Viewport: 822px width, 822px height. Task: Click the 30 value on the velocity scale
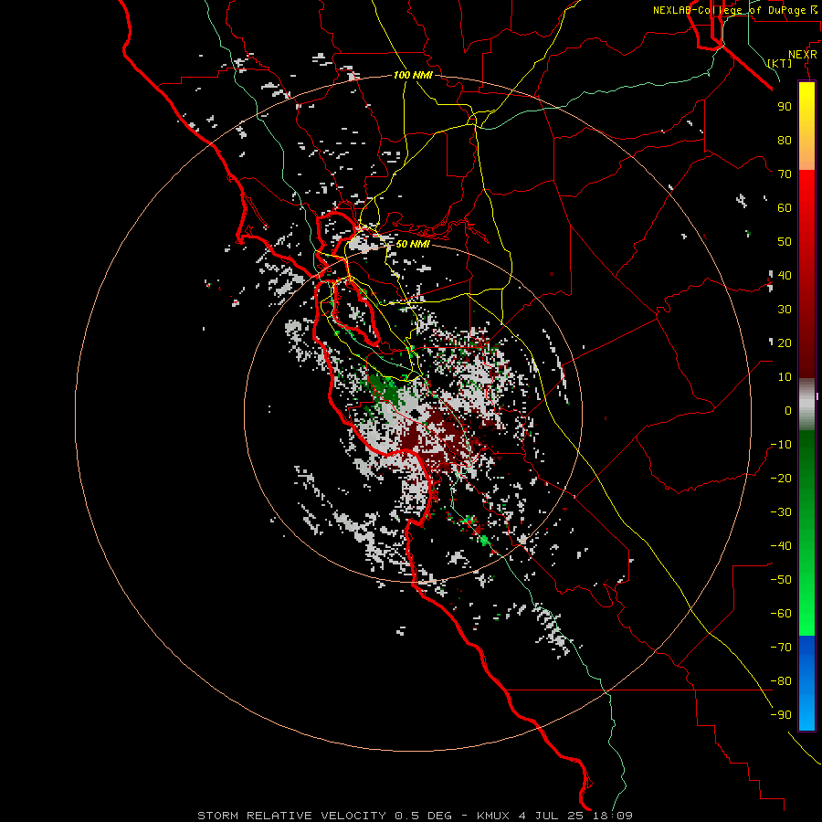click(x=785, y=310)
